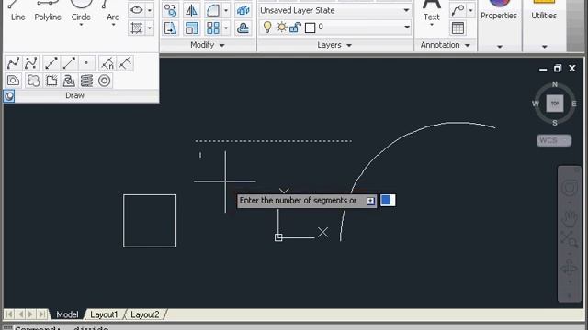Expand the Layers panel

[x=334, y=45]
